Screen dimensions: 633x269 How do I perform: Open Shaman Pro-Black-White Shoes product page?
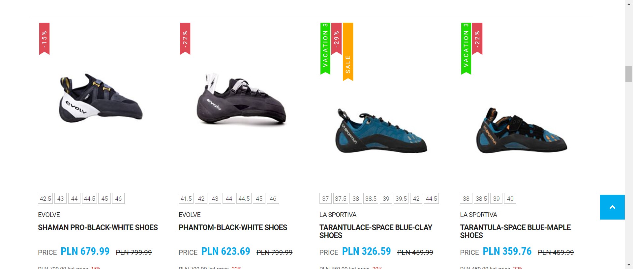point(98,227)
